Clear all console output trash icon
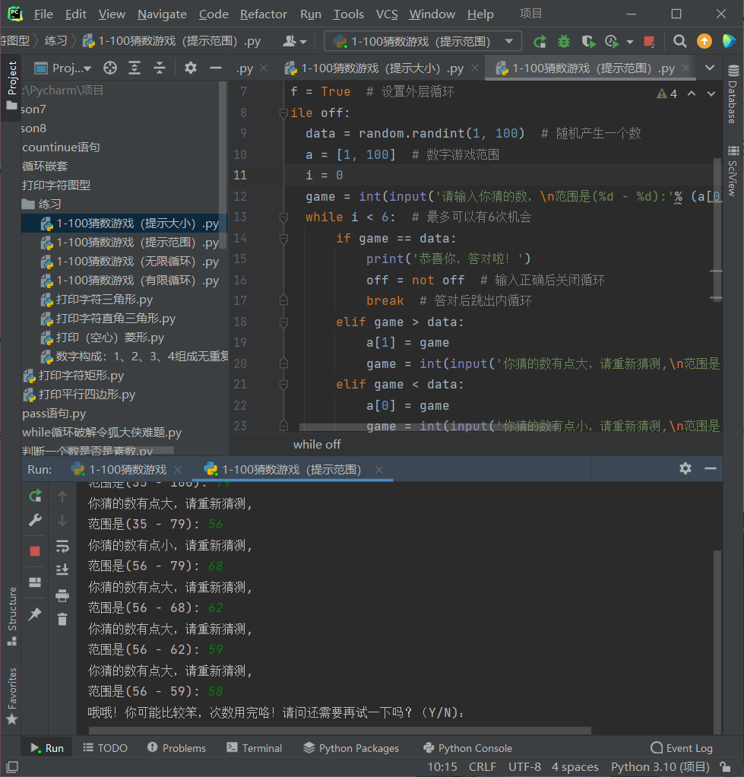 pos(62,620)
